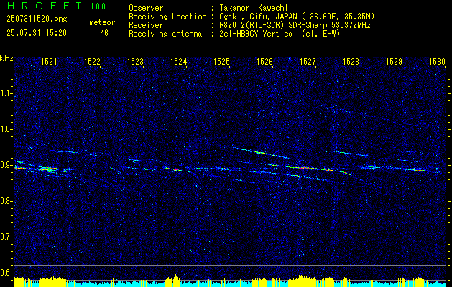452x287 pixels.
Task: Click time marker 1526
Action: 264,62
